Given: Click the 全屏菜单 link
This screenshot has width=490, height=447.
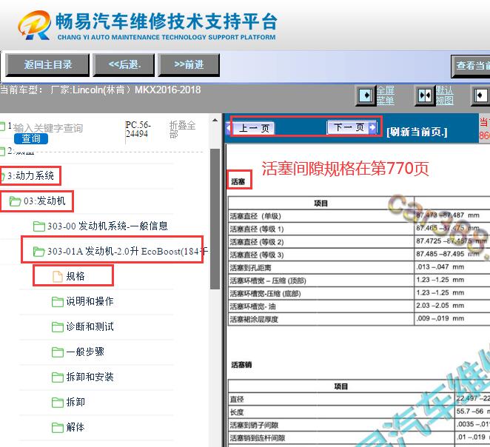Looking at the screenshot, I should point(385,95).
